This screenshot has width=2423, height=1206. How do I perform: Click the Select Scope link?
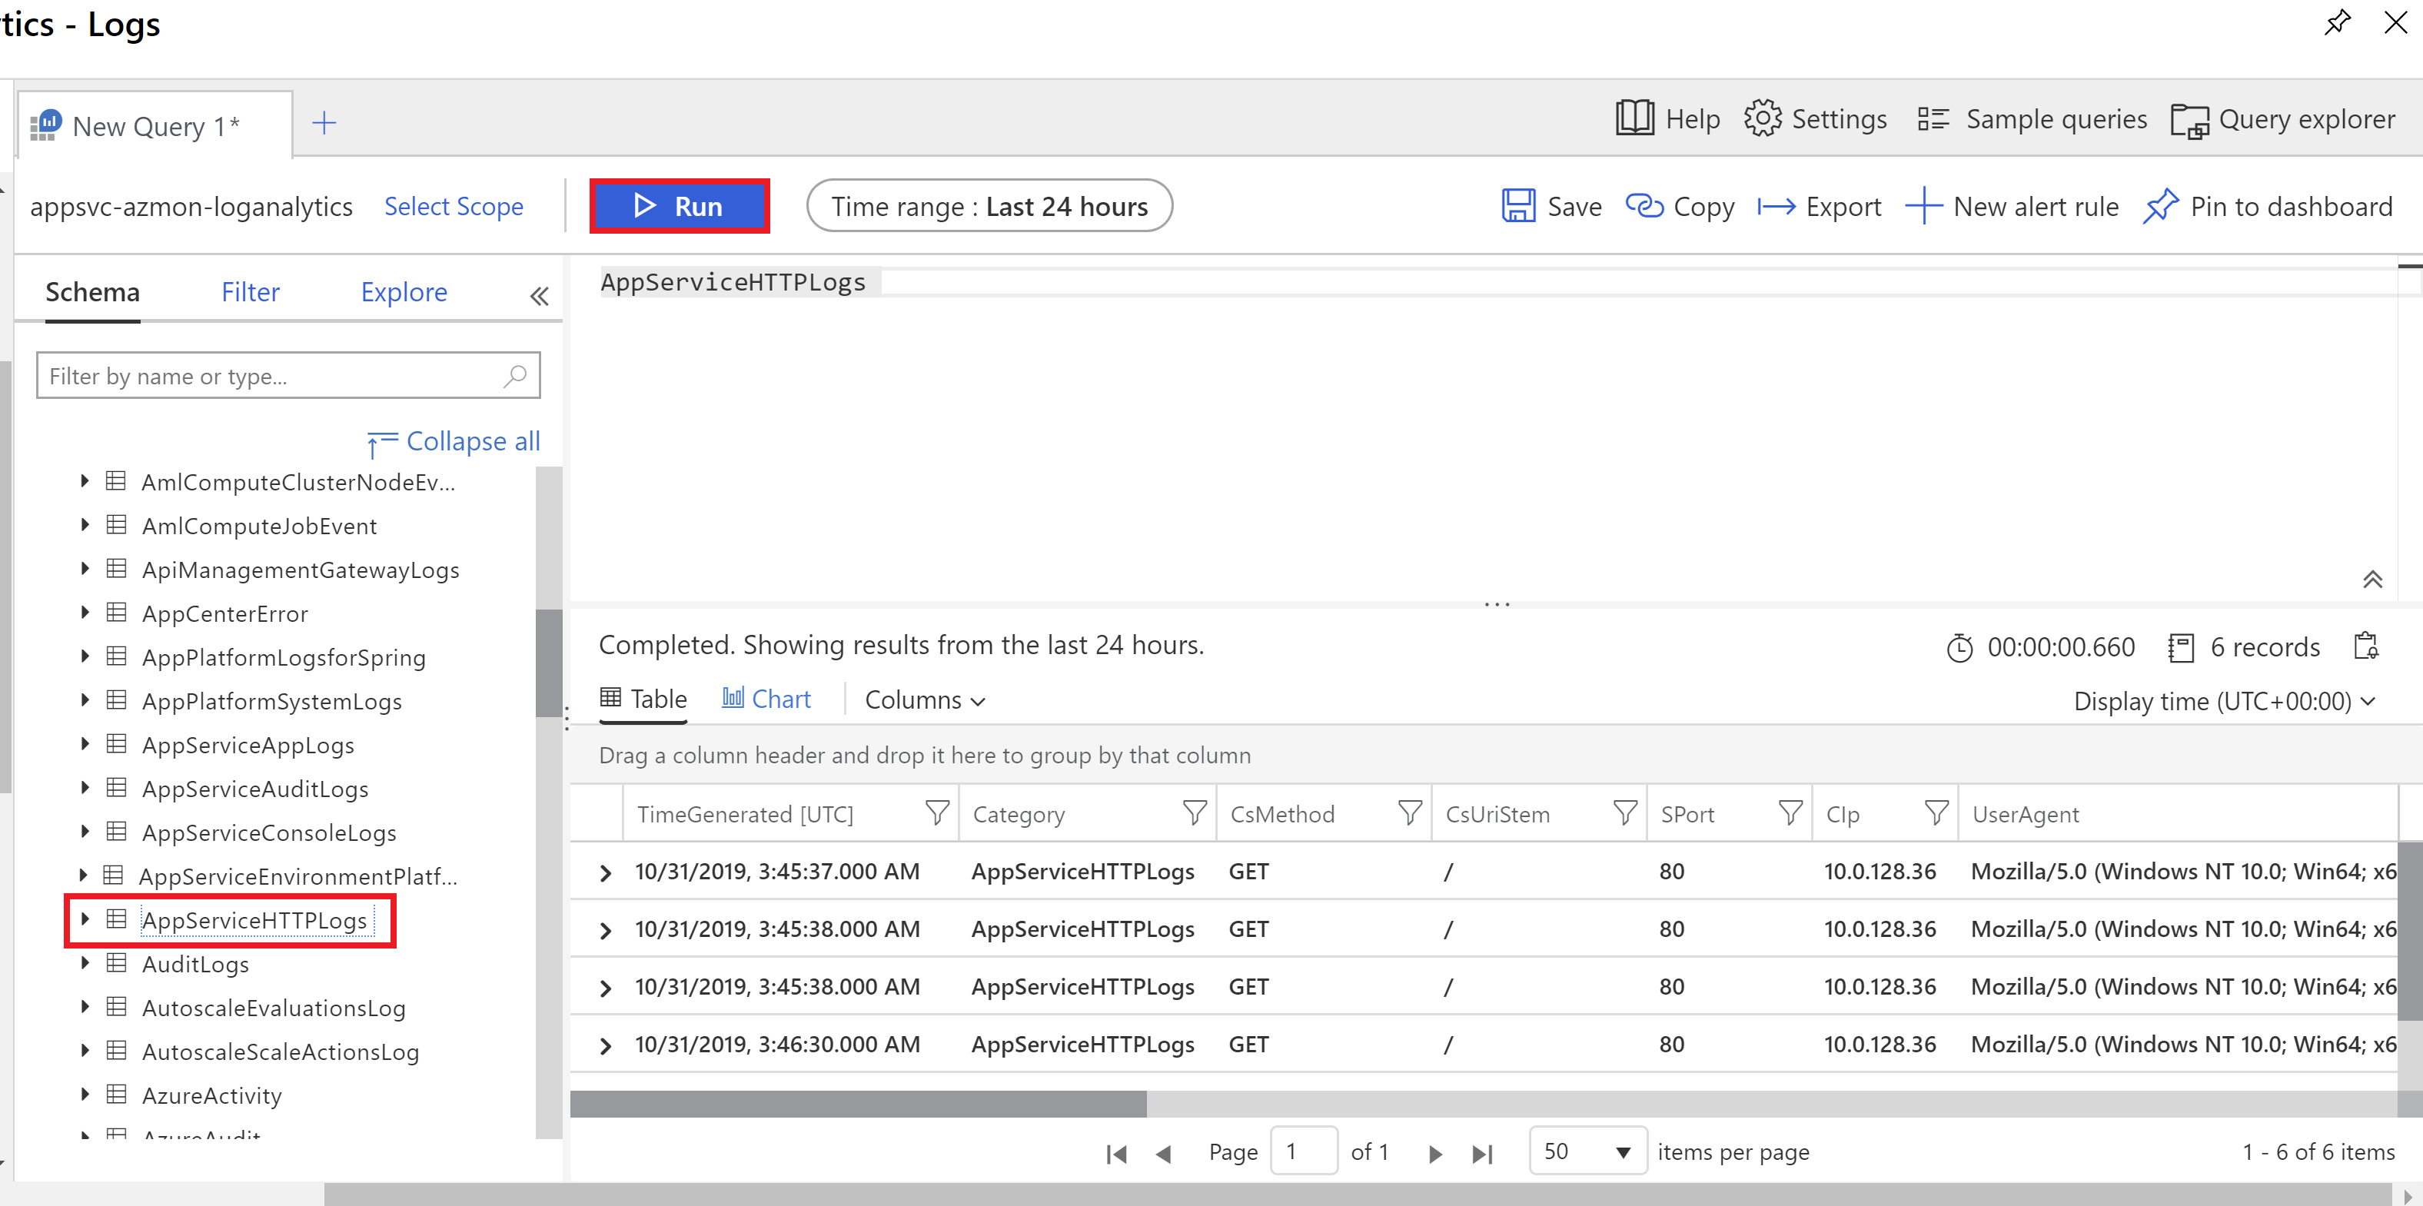coord(454,206)
